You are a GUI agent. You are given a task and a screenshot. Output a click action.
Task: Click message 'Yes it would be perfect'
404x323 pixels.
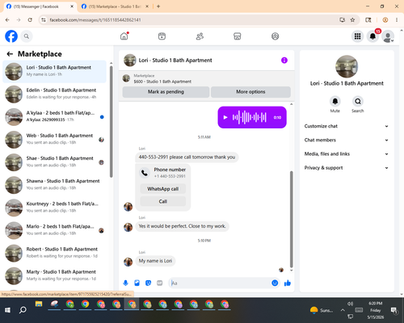point(182,226)
